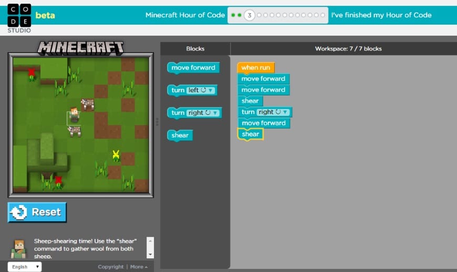Click the down arrow of the instructions scrollbar
Image resolution: width=457 pixels, height=272 pixels.
[x=150, y=255]
